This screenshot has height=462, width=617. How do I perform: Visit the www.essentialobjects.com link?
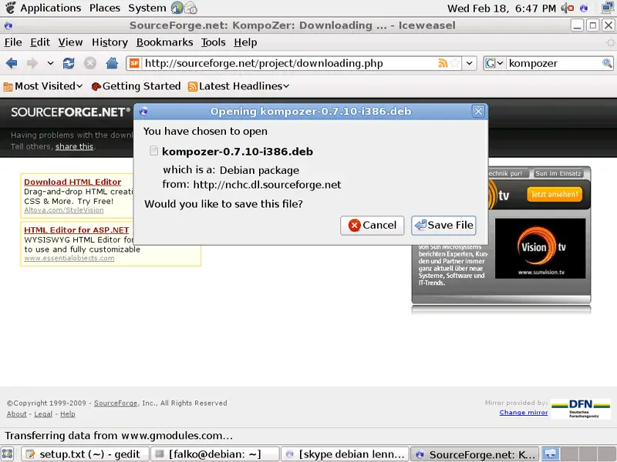(x=69, y=258)
